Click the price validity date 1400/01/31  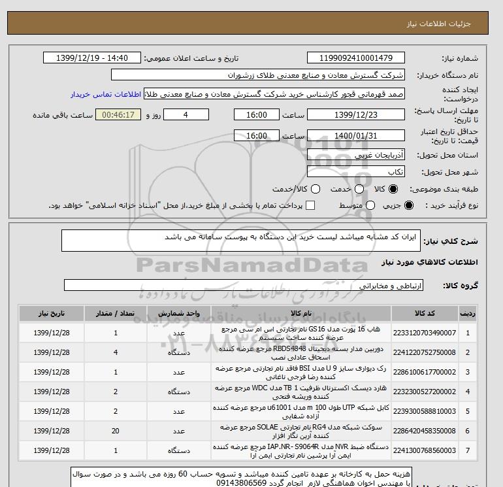(356, 135)
